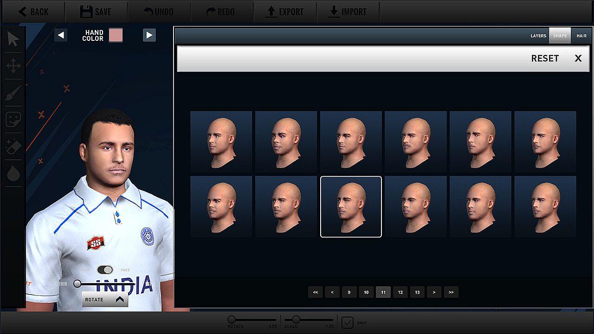
Task: Choose the second head shape in top row
Action: tap(286, 142)
